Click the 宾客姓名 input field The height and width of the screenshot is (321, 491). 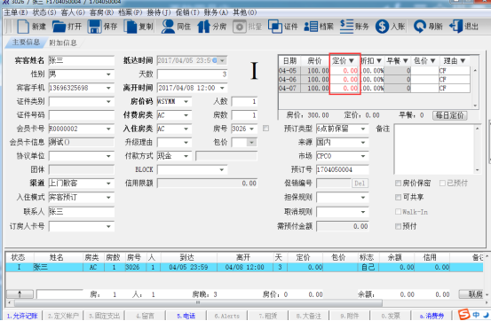click(82, 60)
